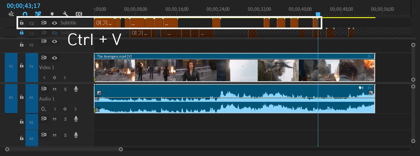Toggle sync lock on C1 track

44,32
